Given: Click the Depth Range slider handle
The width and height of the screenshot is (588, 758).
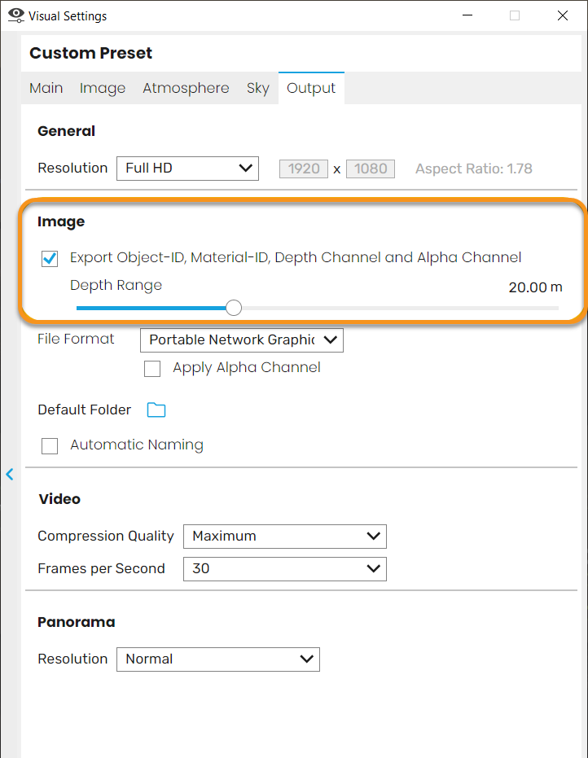Looking at the screenshot, I should pos(234,308).
